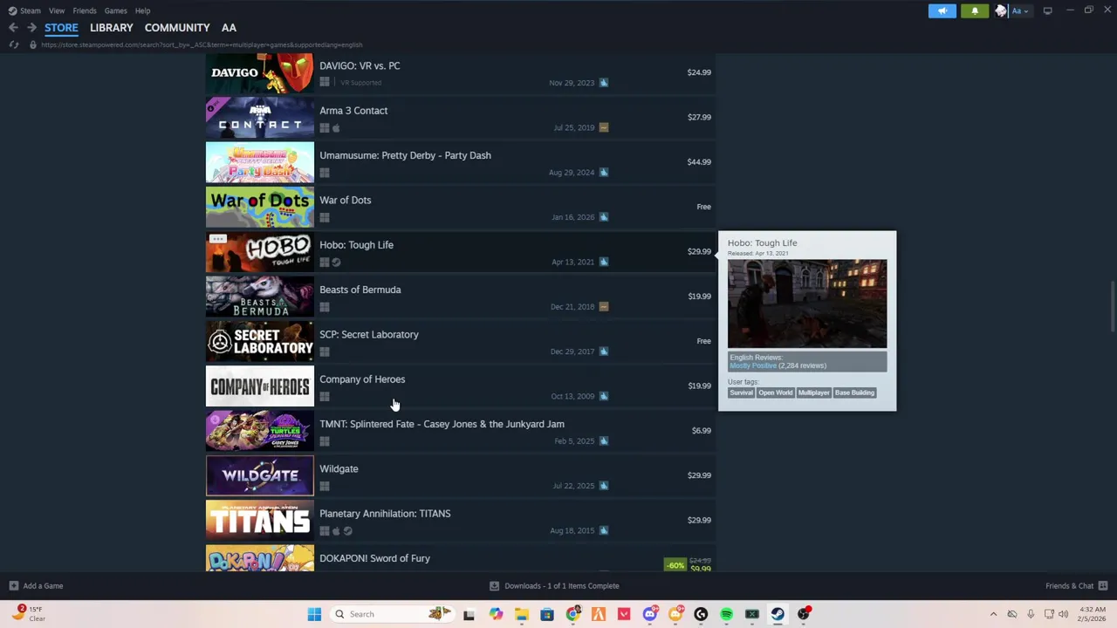
Task: Open Google Chrome from the taskbar
Action: (x=572, y=614)
